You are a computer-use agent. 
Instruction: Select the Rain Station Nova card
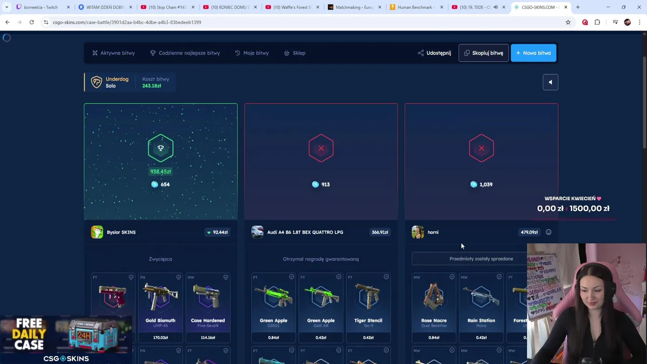tap(481, 308)
